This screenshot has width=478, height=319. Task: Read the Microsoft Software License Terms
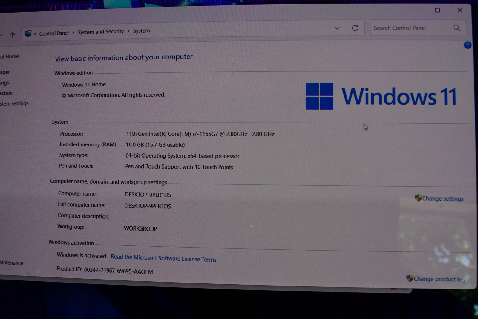163,258
